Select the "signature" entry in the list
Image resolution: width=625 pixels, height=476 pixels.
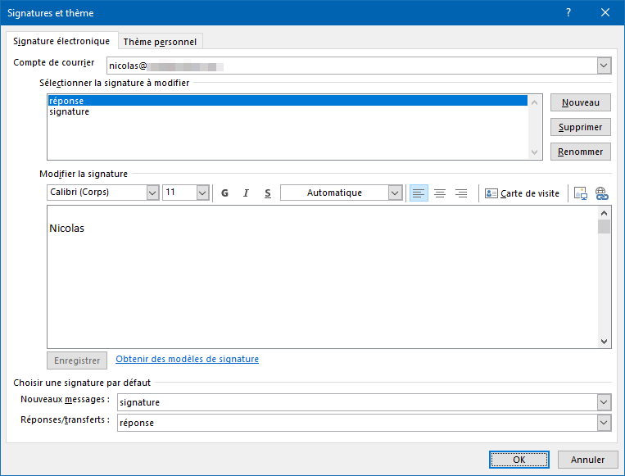(288, 111)
